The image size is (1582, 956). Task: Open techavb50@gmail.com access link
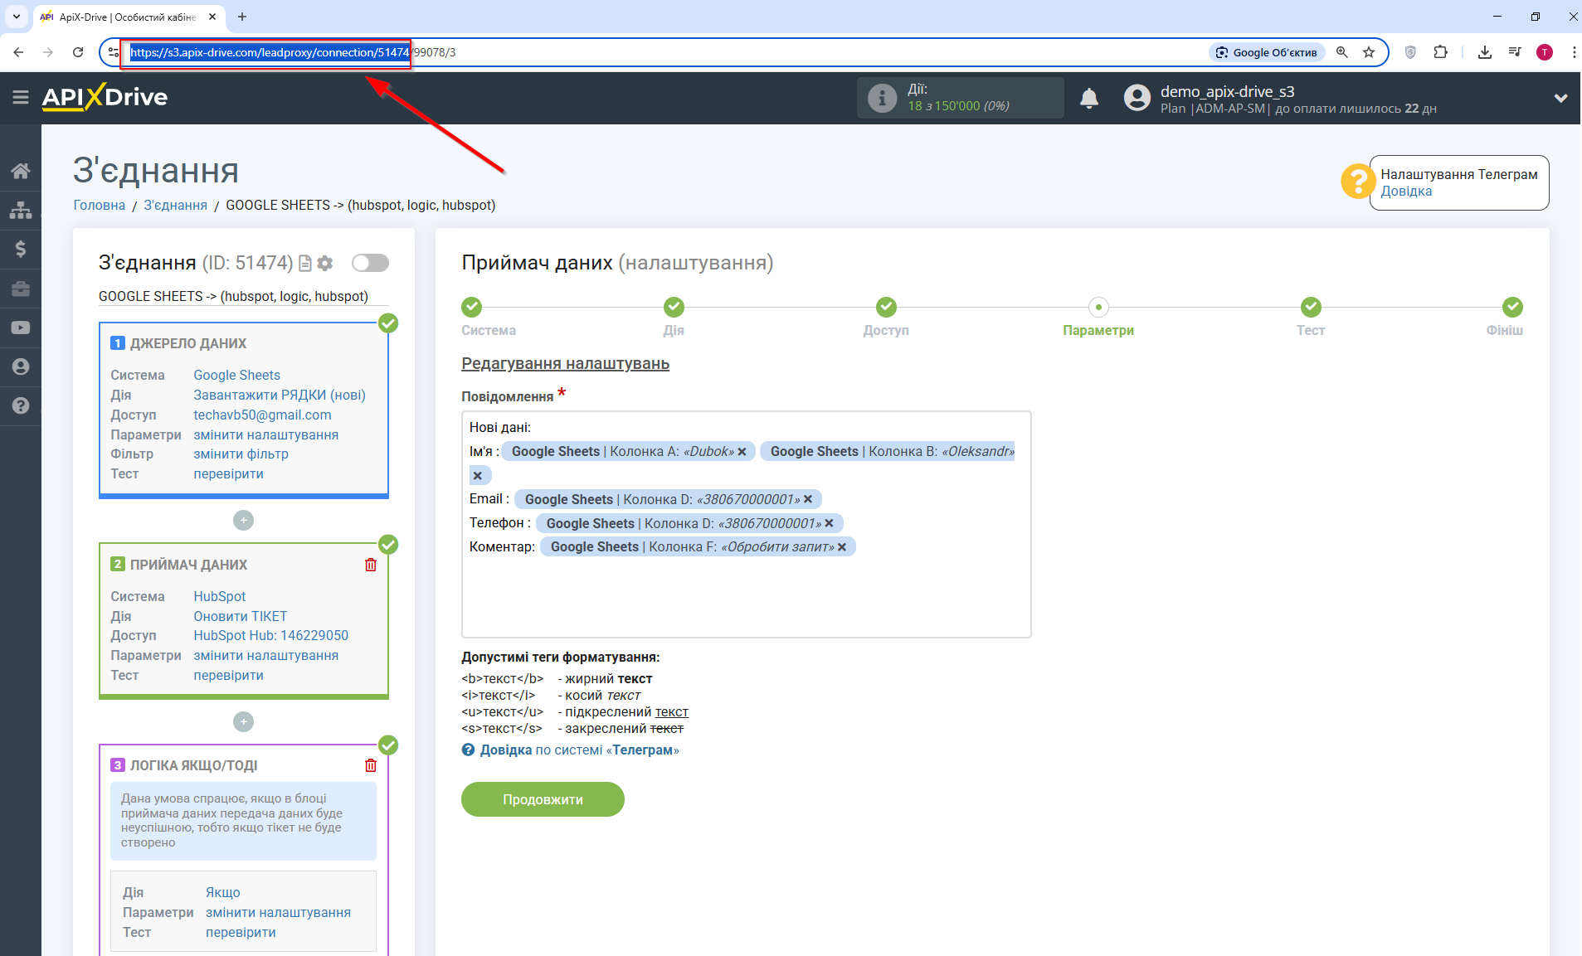click(x=262, y=415)
